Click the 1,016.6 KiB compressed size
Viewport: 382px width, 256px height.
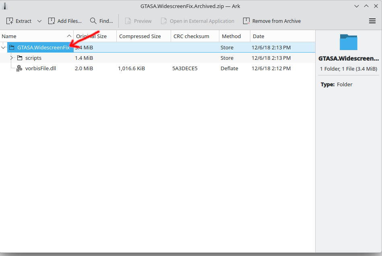pyautogui.click(x=132, y=69)
